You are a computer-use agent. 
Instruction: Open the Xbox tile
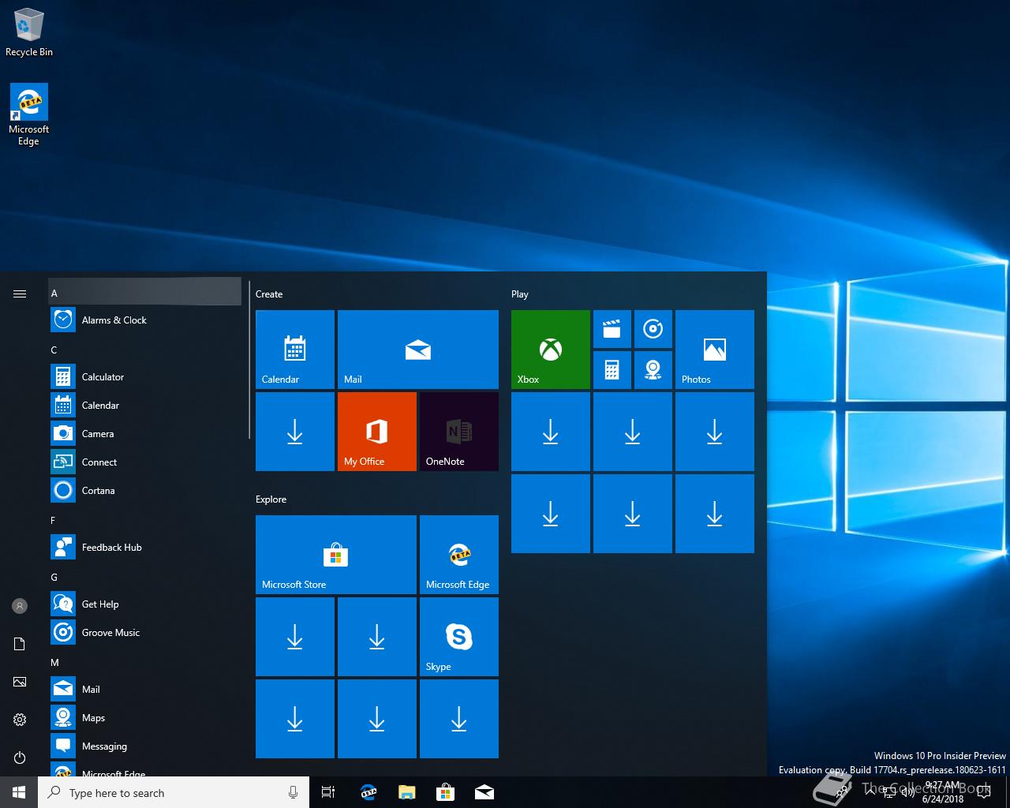pos(551,350)
